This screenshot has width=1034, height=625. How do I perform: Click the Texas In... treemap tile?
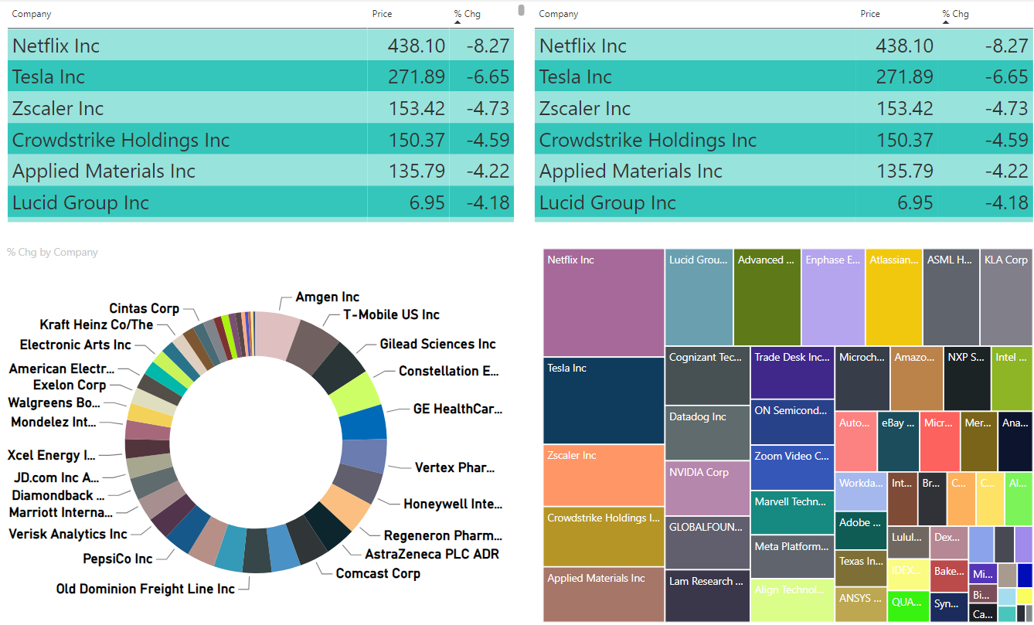(x=861, y=569)
